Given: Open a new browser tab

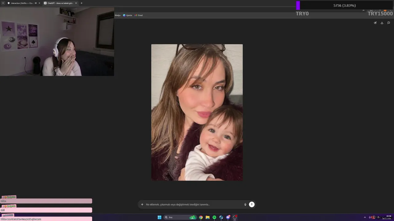Looking at the screenshot, I should [82, 3].
